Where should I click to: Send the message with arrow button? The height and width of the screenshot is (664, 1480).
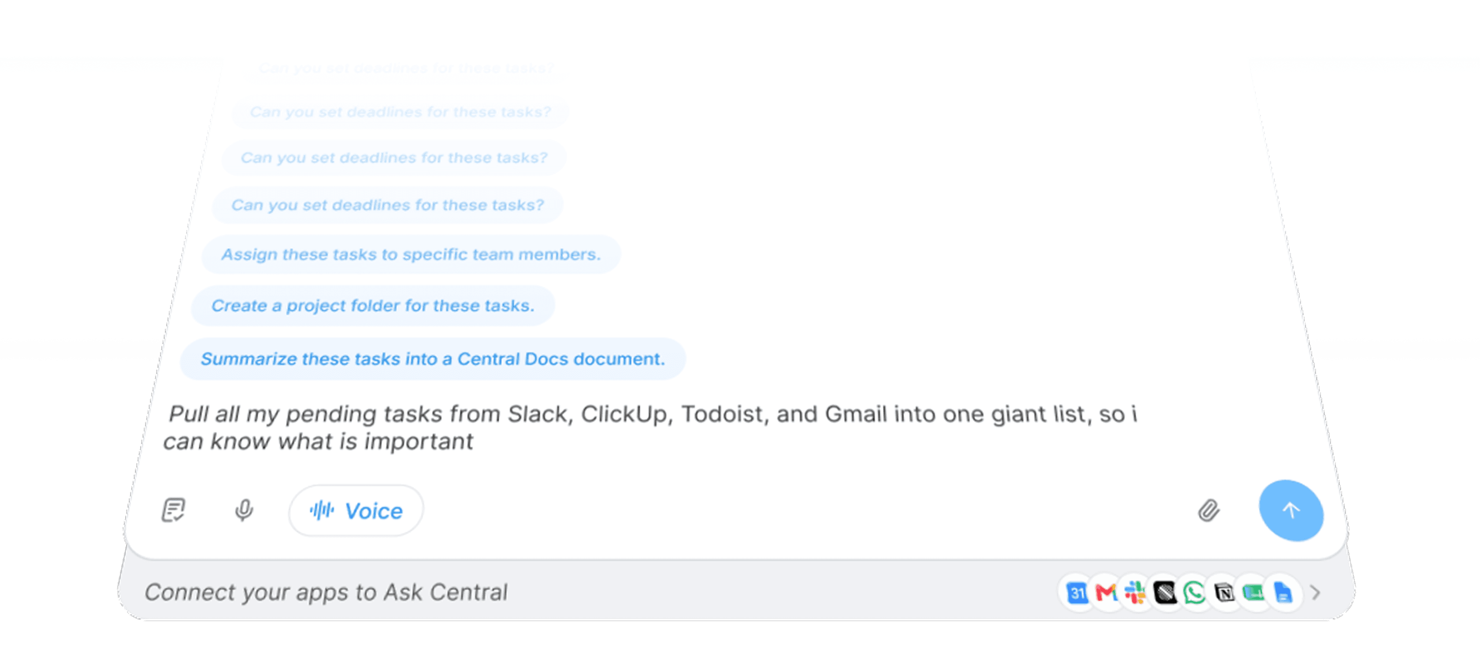pos(1291,510)
